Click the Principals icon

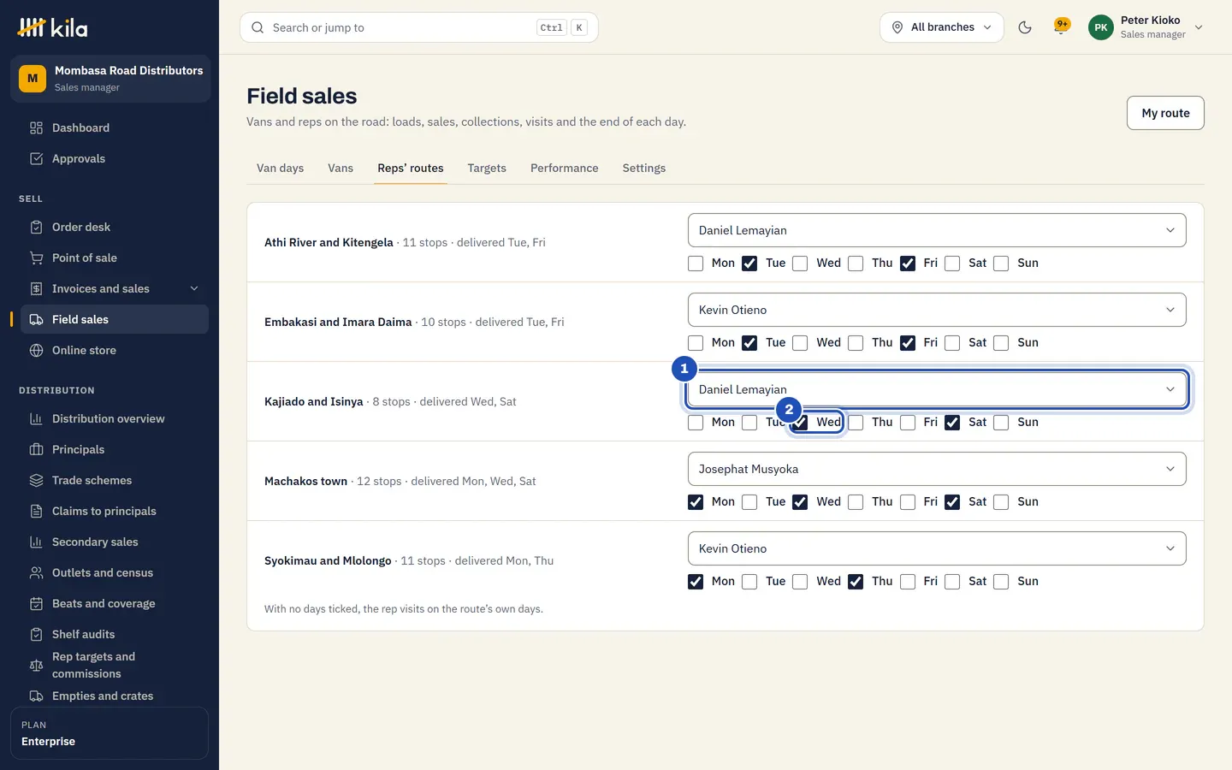[36, 450]
